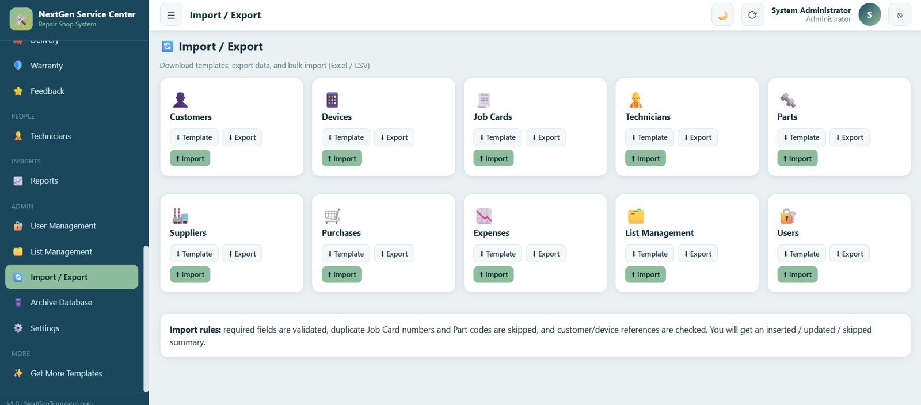The width and height of the screenshot is (921, 405).
Task: Click the Suppliers card factory icon
Action: (x=180, y=216)
